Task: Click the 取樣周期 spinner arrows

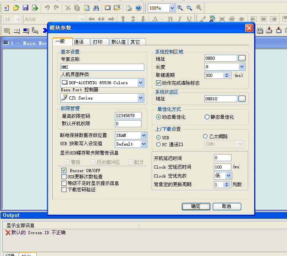Action: click(227, 75)
